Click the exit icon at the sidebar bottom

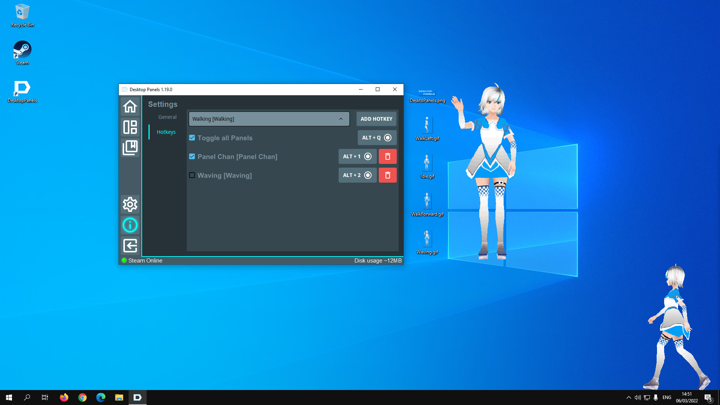[130, 246]
